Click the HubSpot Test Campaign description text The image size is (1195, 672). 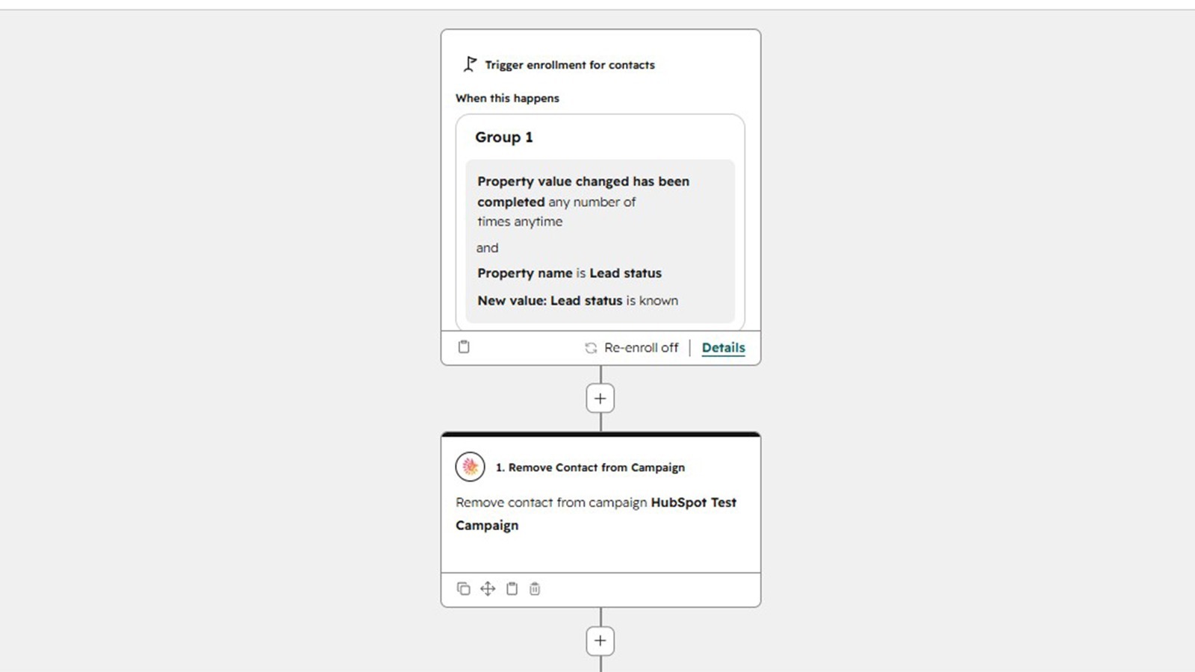(596, 514)
